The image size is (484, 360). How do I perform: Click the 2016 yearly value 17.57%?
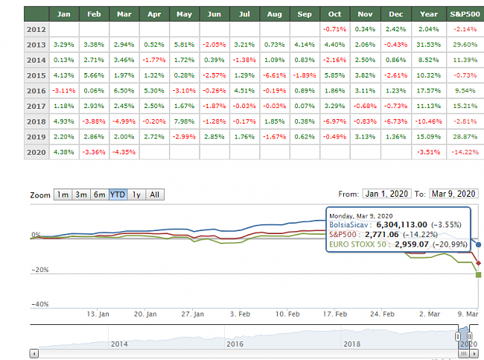coord(429,91)
